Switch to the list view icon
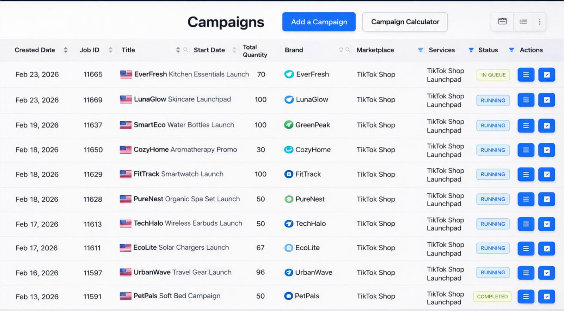 pos(523,22)
